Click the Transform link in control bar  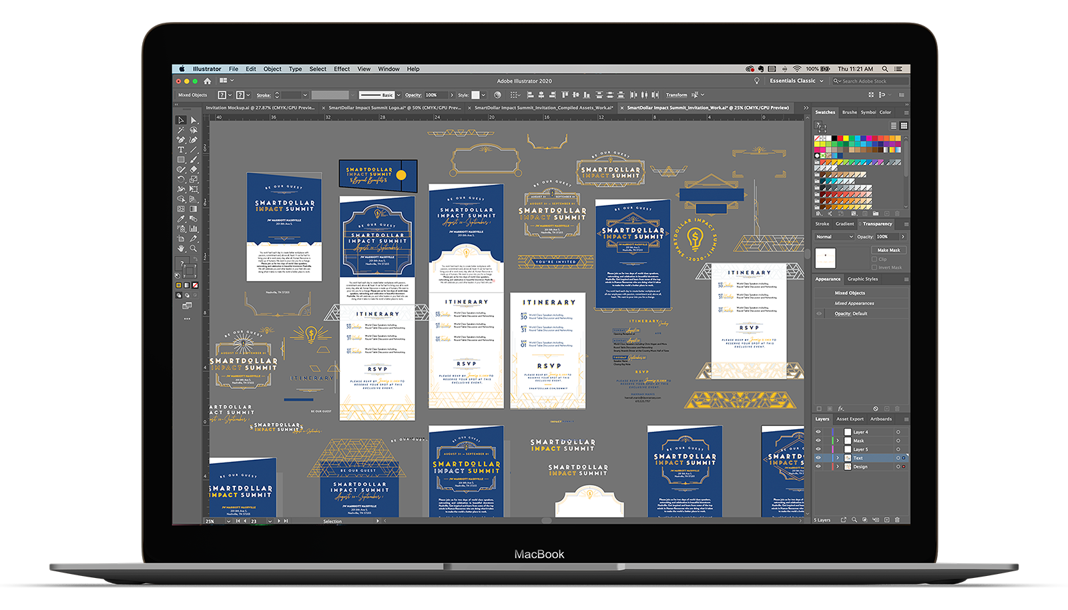[676, 95]
